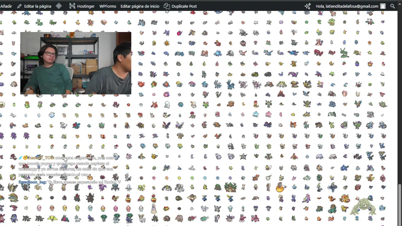The width and height of the screenshot is (402, 226).
Task: Click the large pixelated Geodude sprite
Action: pyautogui.click(x=364, y=206)
